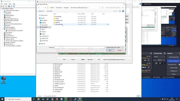Select Music in the navigation pane

(43, 29)
